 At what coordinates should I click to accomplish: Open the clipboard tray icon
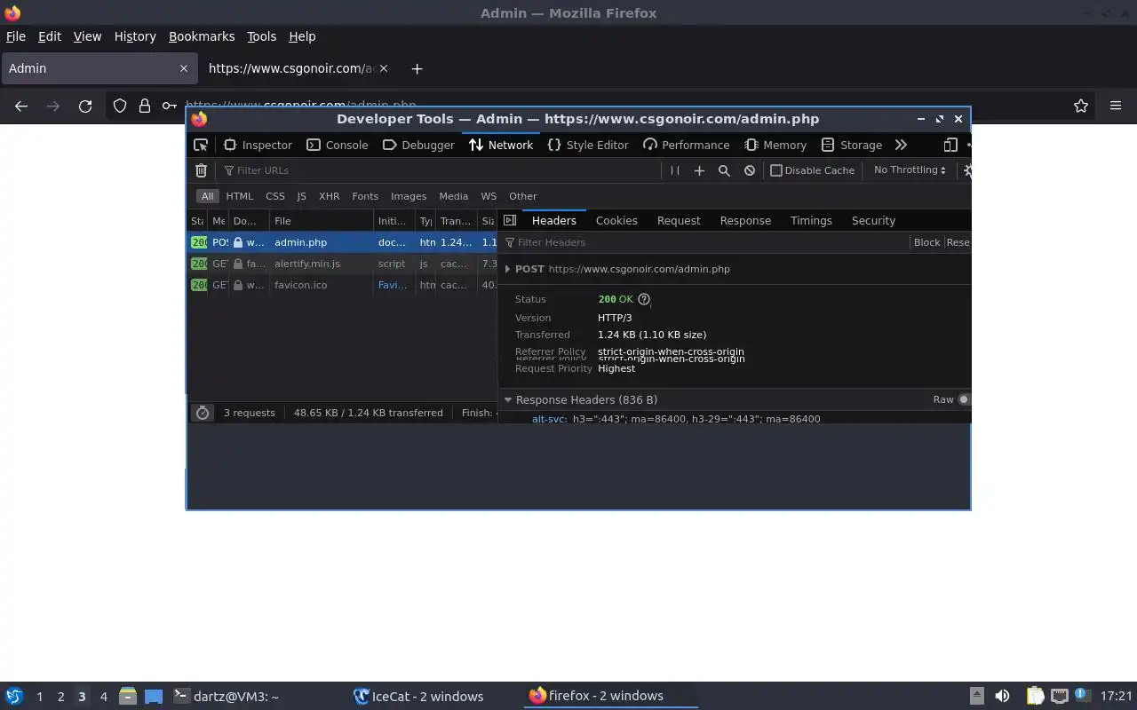coord(1035,696)
